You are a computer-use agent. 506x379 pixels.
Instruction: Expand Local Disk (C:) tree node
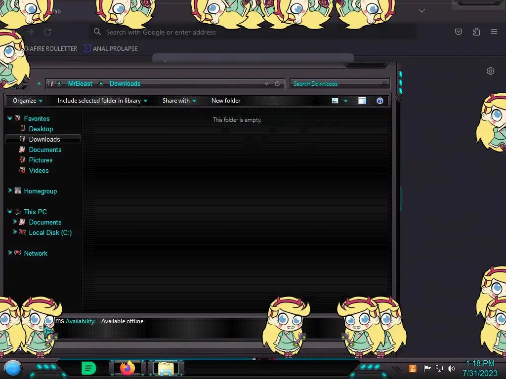click(14, 232)
